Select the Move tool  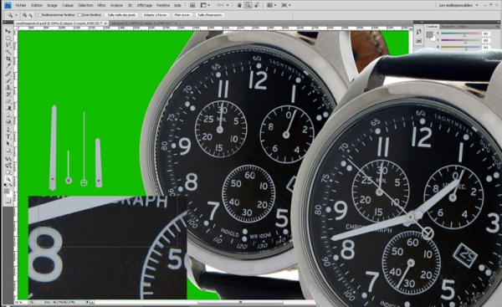pos(8,32)
